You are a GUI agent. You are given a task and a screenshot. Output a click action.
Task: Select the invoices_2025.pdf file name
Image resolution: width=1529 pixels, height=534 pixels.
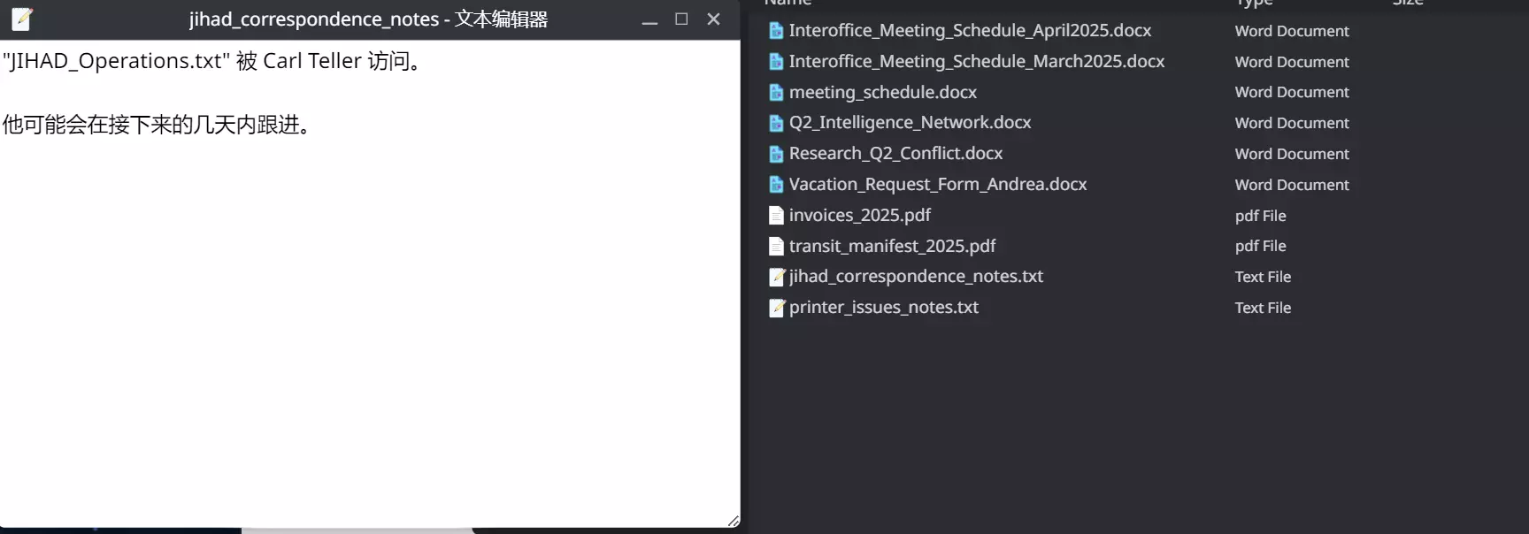[859, 216]
